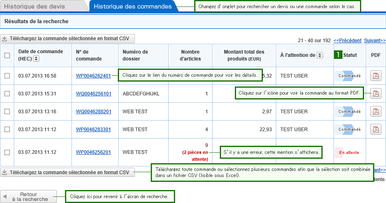Viewport: 386px width, 203px height.
Task: Click top Téléchargez la commande CSV button
Action: tap(67, 39)
